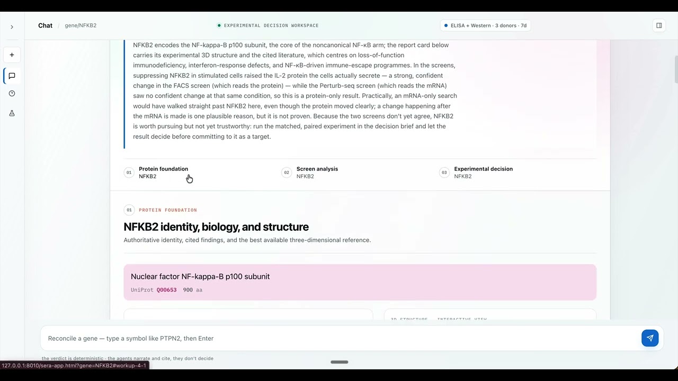Click the Experimental Decision Workspace status label
This screenshot has width=678, height=381.
click(x=268, y=25)
